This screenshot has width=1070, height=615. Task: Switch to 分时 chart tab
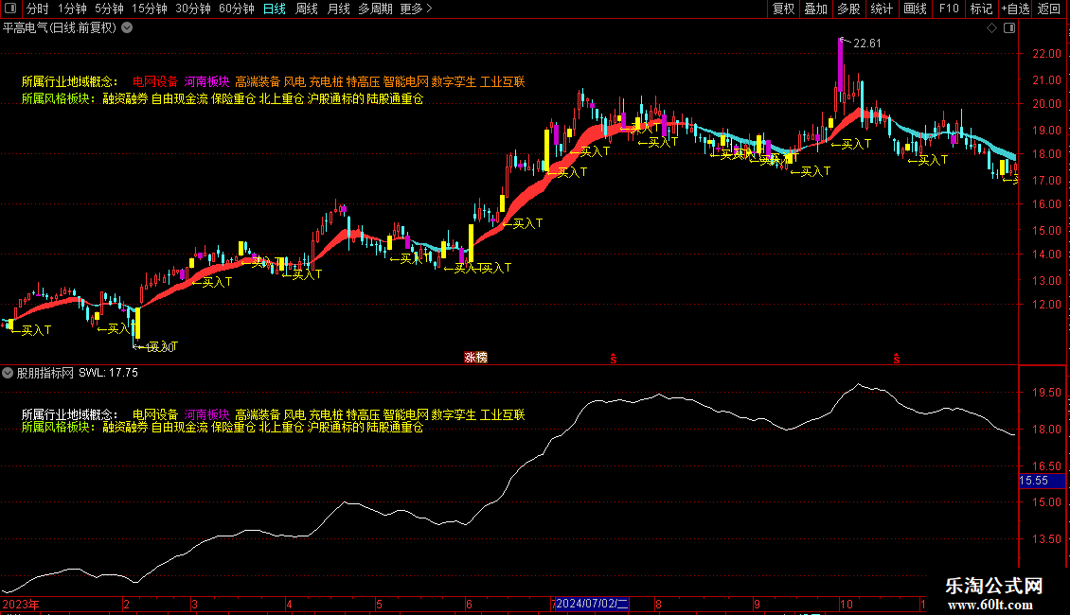pos(38,9)
